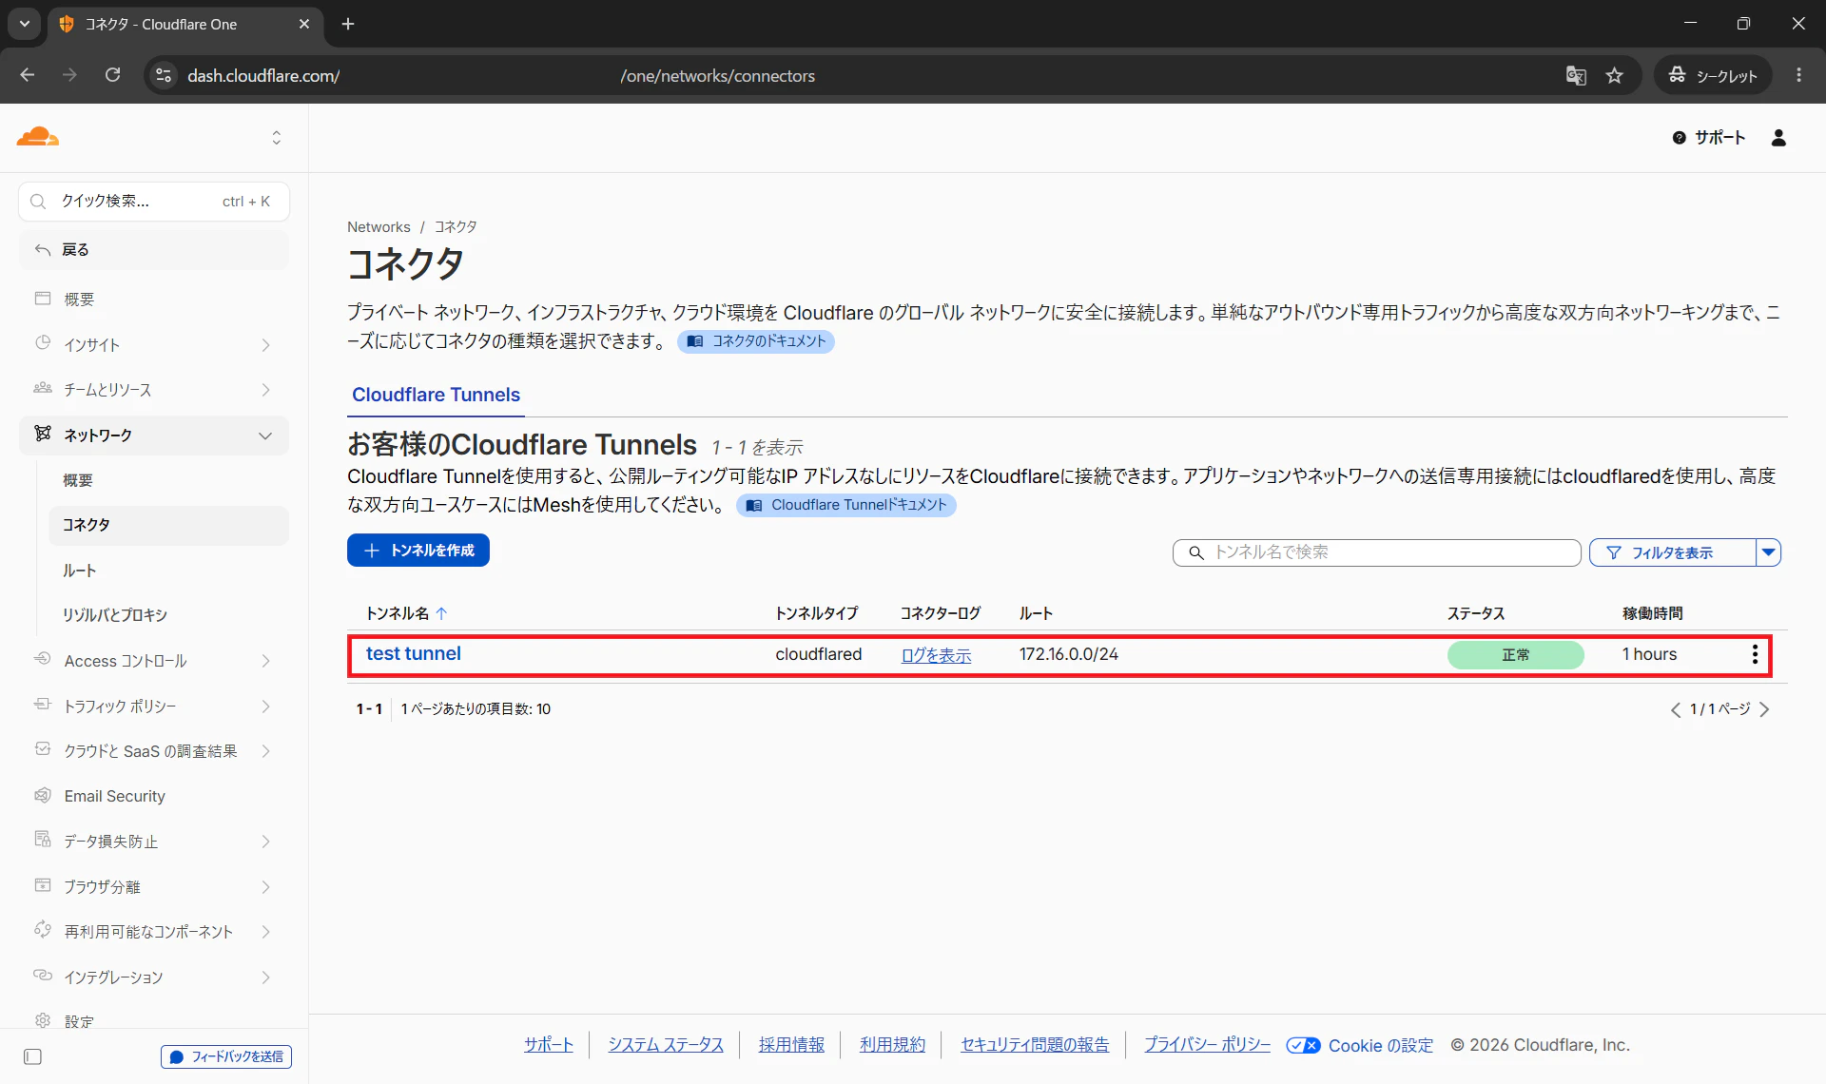Screen dimensions: 1826x1084
Task: Open セキュリティ問題の報告 footer link
Action: coord(1035,1045)
